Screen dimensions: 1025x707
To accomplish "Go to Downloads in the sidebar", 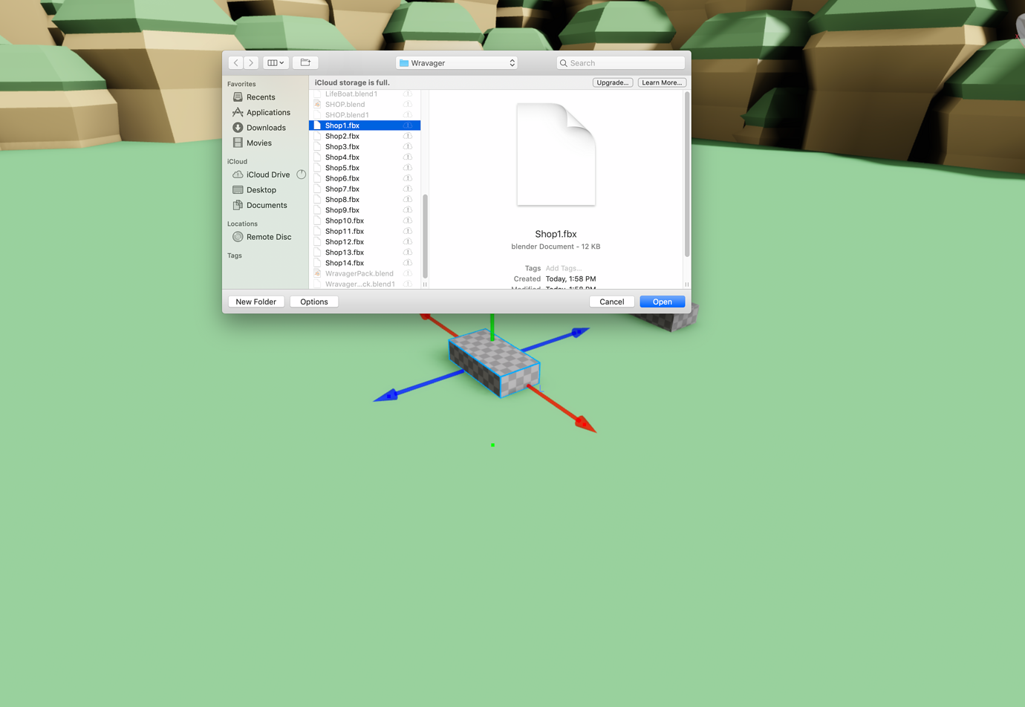I will click(266, 128).
